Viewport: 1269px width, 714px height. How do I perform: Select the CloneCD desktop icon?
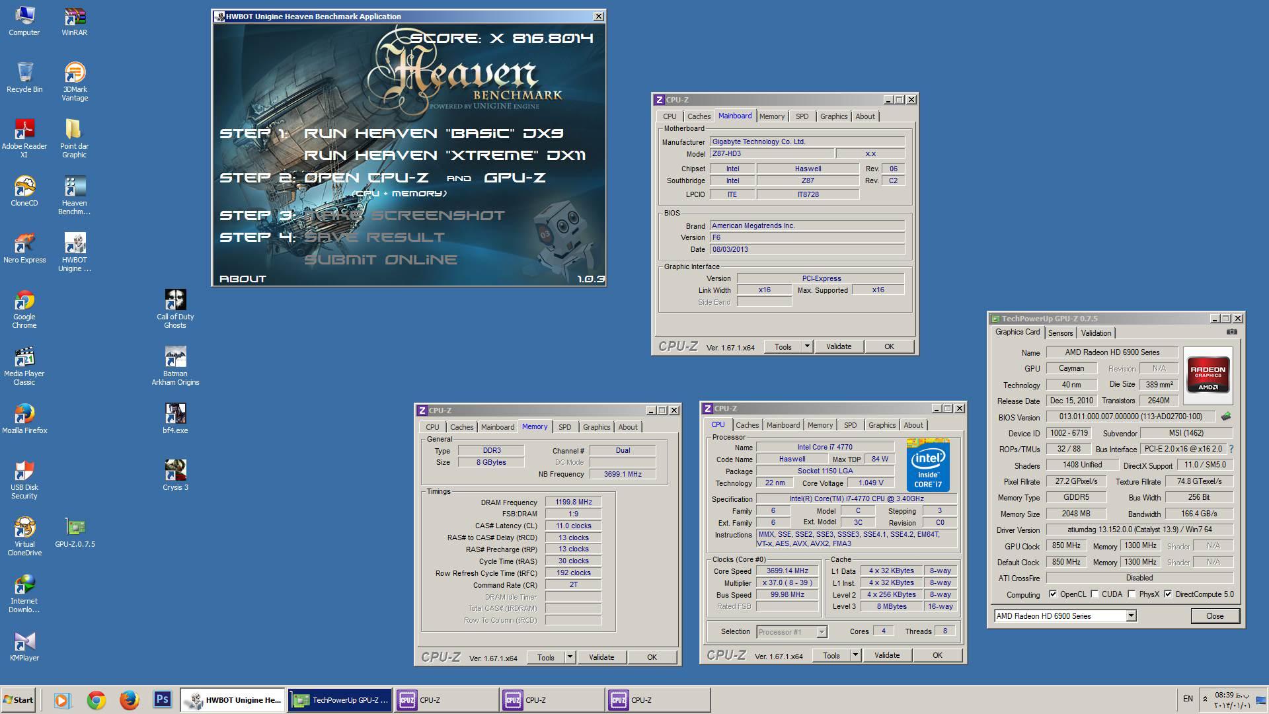click(x=24, y=191)
